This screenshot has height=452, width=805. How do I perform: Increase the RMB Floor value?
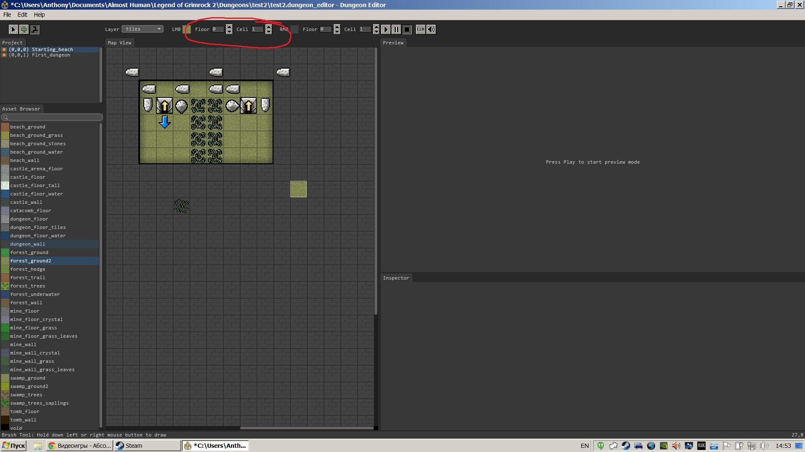[337, 27]
